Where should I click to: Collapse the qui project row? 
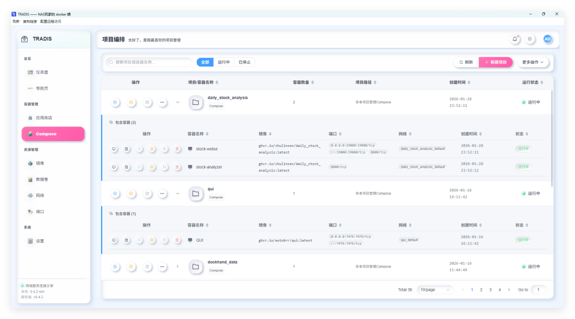tap(177, 194)
